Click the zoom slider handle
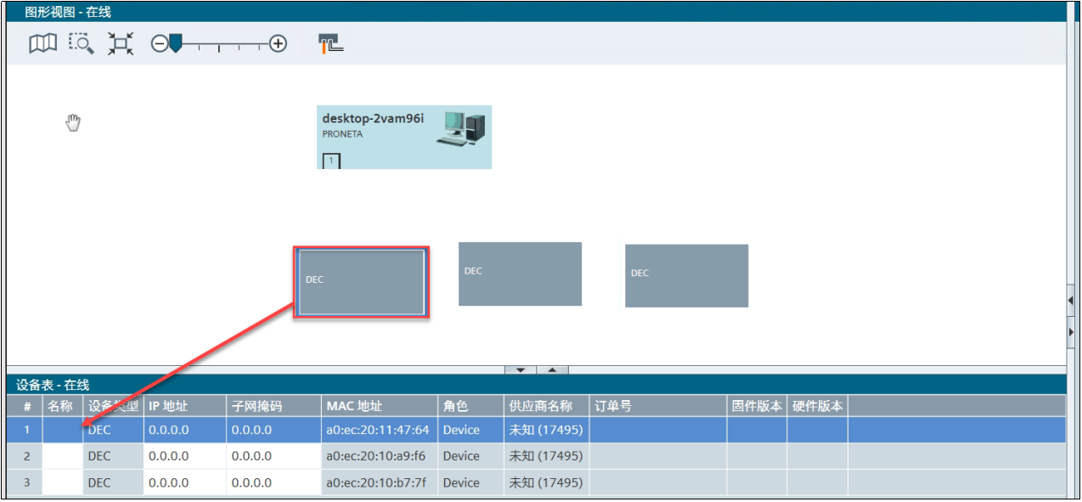 [175, 42]
